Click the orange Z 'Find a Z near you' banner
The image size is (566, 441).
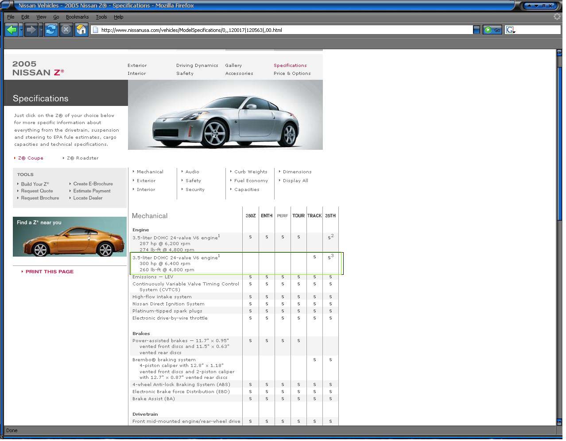point(70,237)
